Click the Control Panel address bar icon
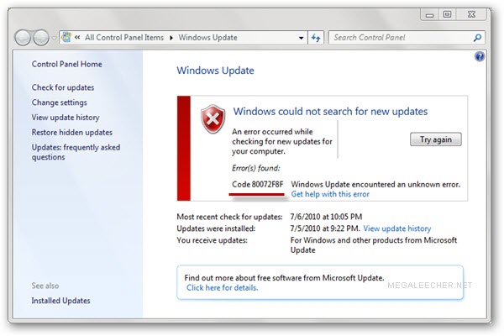 click(x=66, y=37)
